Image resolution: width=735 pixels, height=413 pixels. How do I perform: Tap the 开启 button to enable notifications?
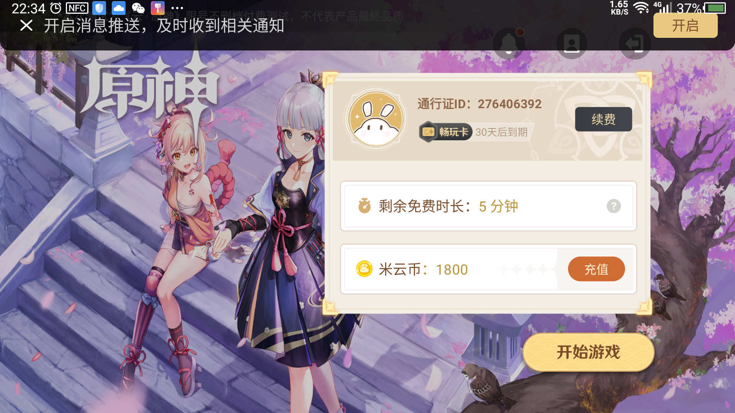[685, 26]
